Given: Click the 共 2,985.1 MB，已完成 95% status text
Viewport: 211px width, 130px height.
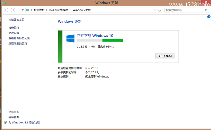Looking at the screenshot, I should 95,47.
